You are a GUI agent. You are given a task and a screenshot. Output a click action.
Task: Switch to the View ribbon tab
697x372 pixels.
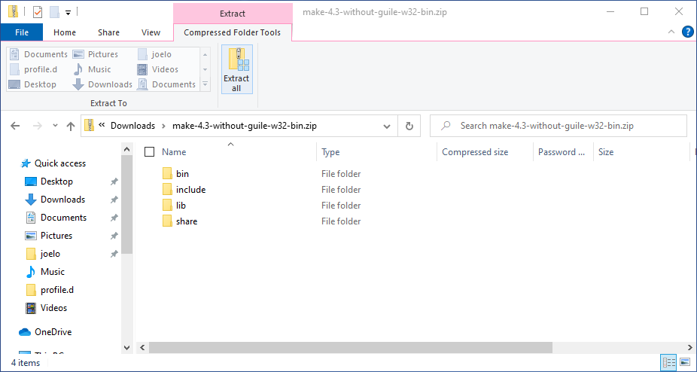[x=151, y=32]
